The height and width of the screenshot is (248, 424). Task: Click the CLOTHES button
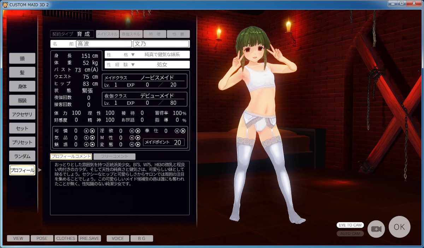pyautogui.click(x=66, y=238)
